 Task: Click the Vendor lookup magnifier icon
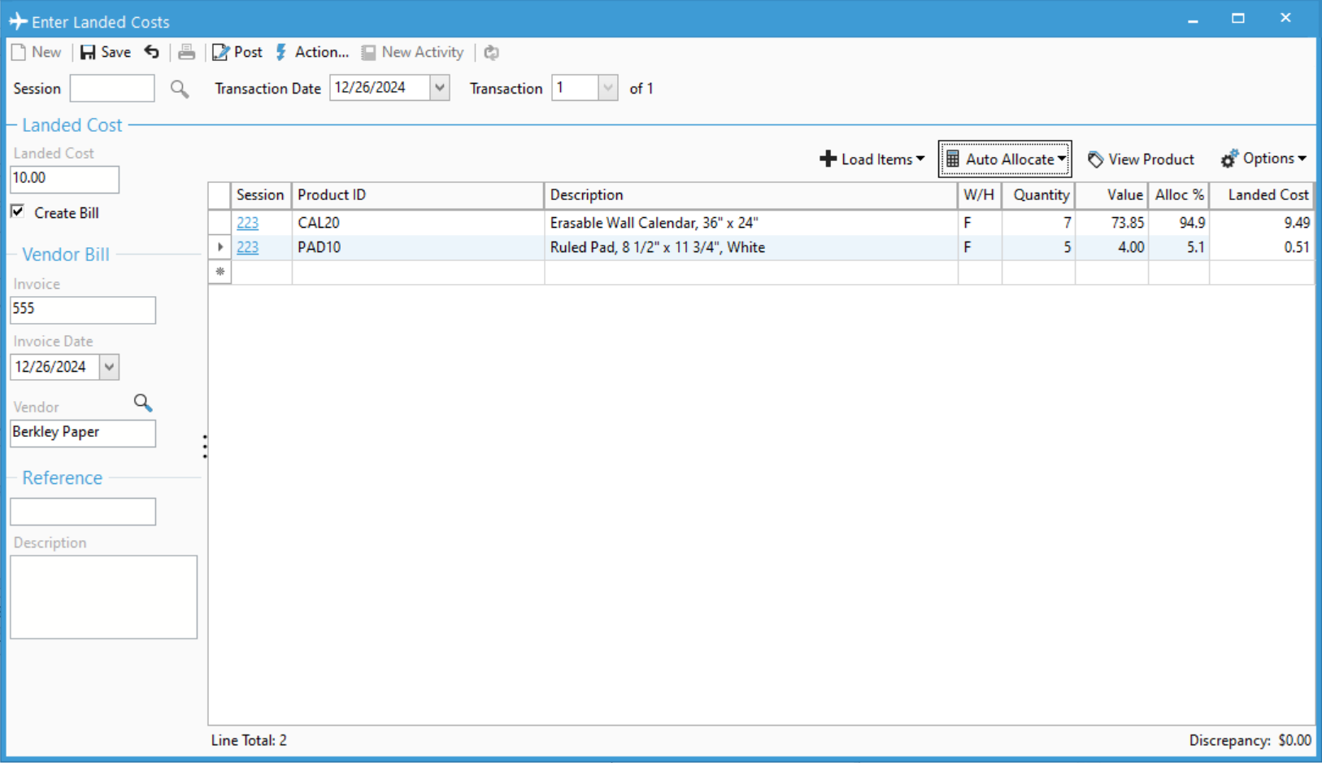pyautogui.click(x=143, y=403)
